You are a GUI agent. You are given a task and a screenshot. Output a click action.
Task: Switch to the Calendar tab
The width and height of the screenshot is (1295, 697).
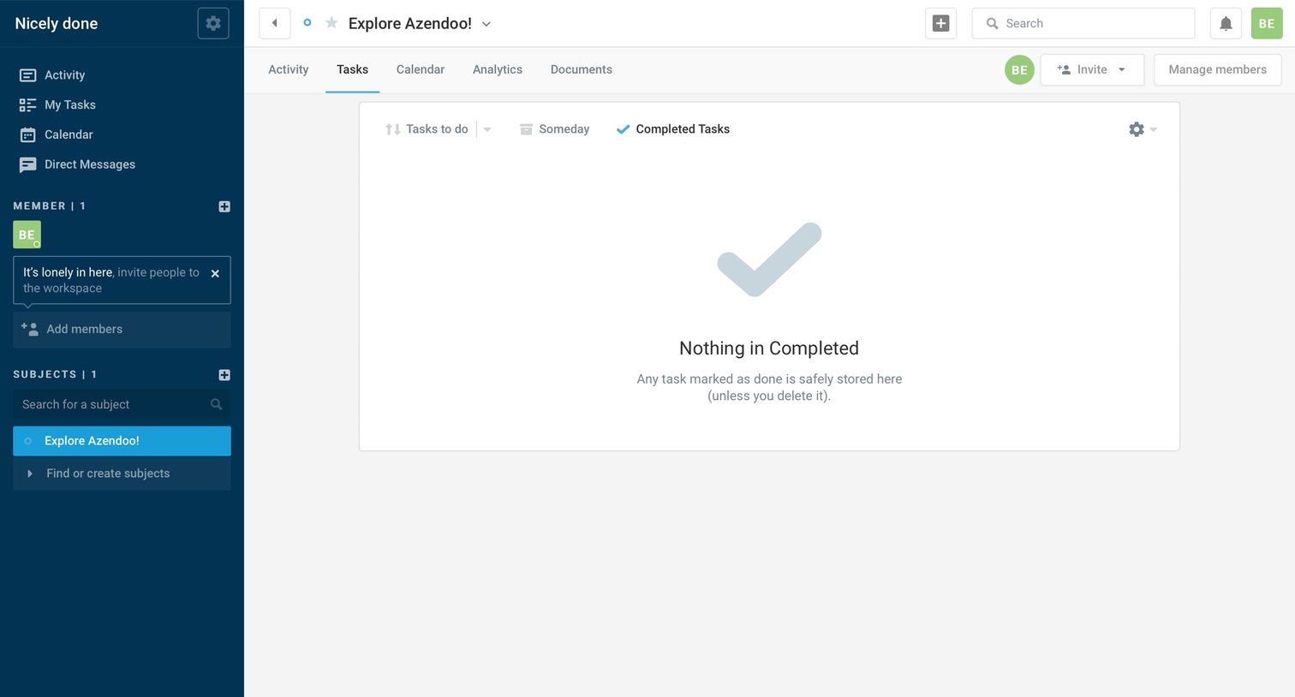coord(421,69)
